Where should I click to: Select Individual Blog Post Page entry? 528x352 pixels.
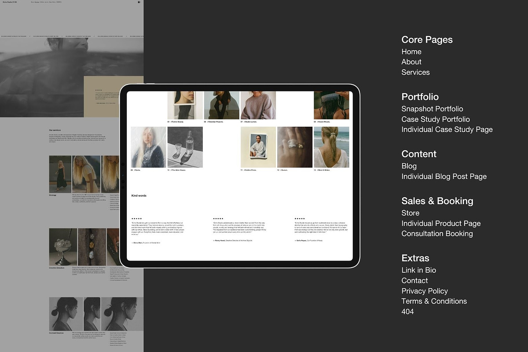pos(444,176)
